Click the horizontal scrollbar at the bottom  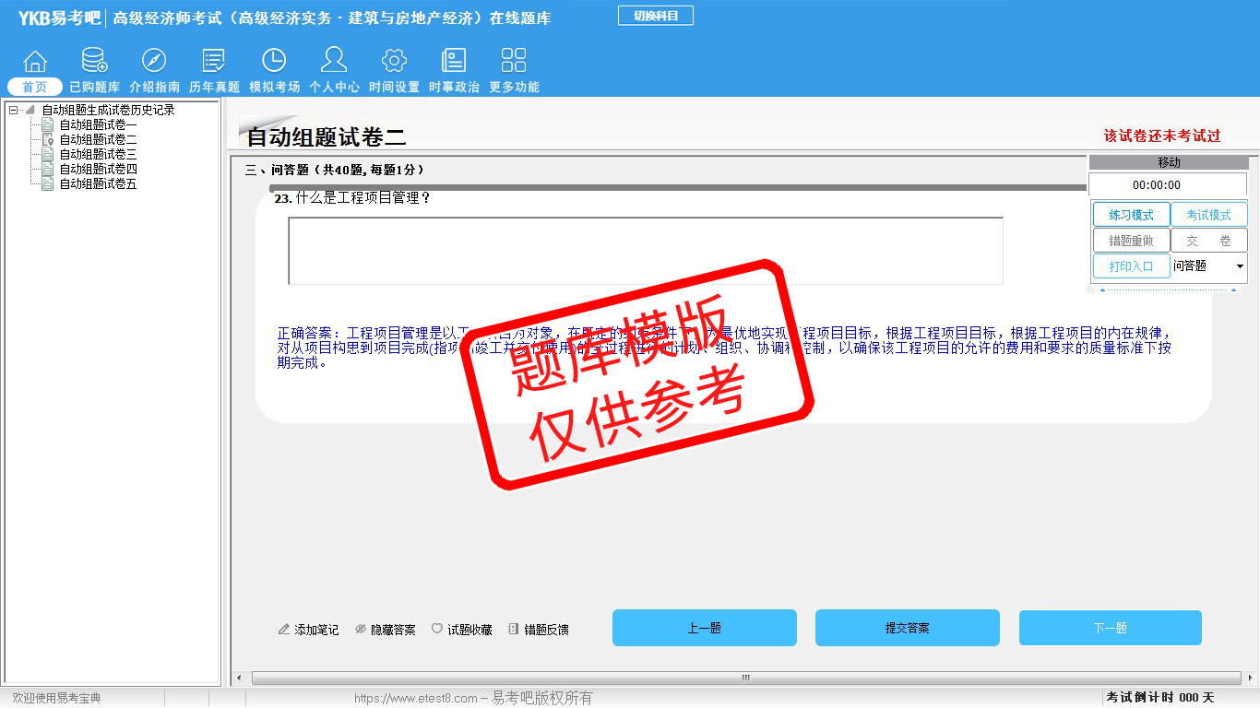pos(744,678)
